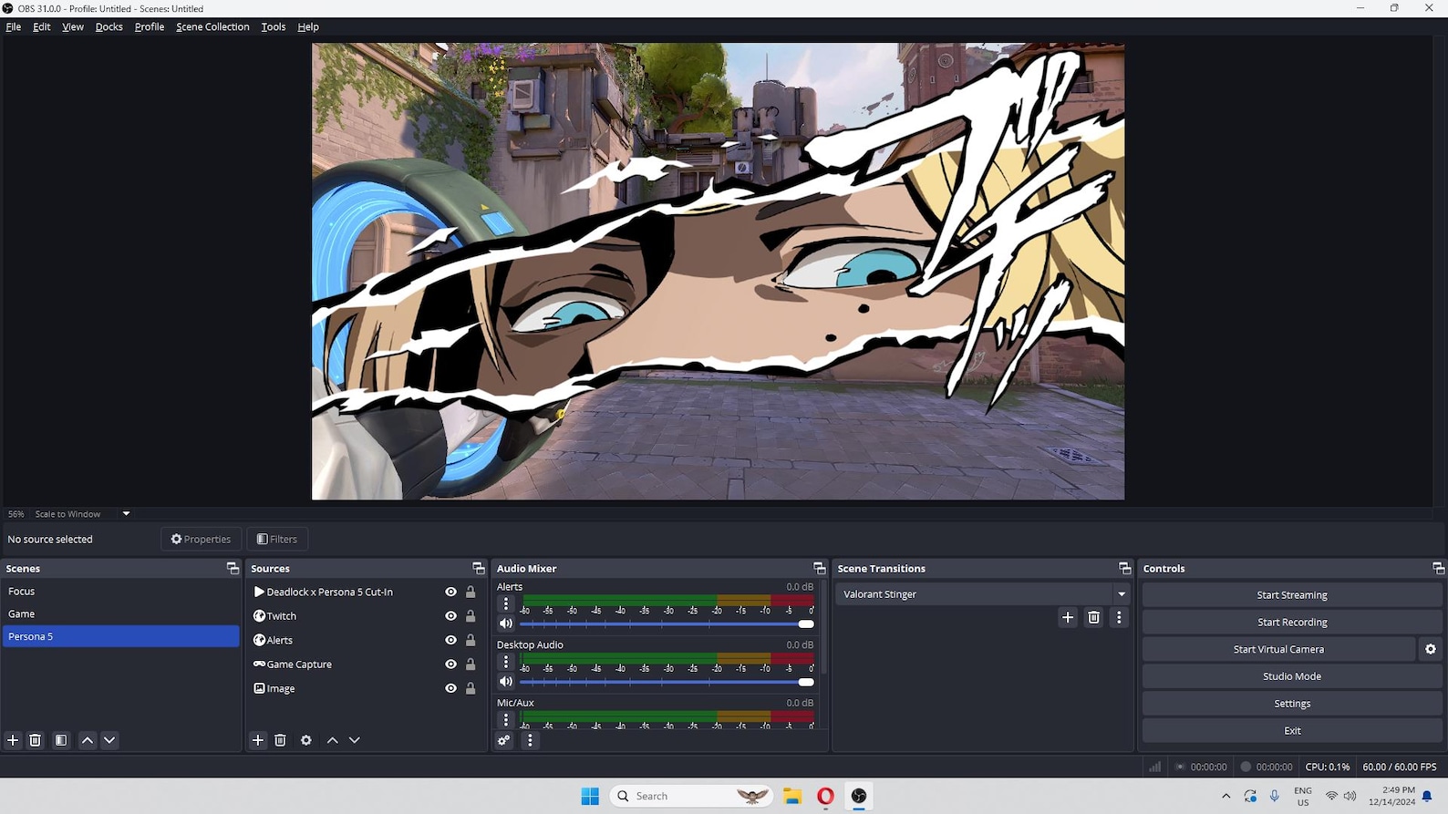Open the File menu
1448x814 pixels.
[x=14, y=26]
